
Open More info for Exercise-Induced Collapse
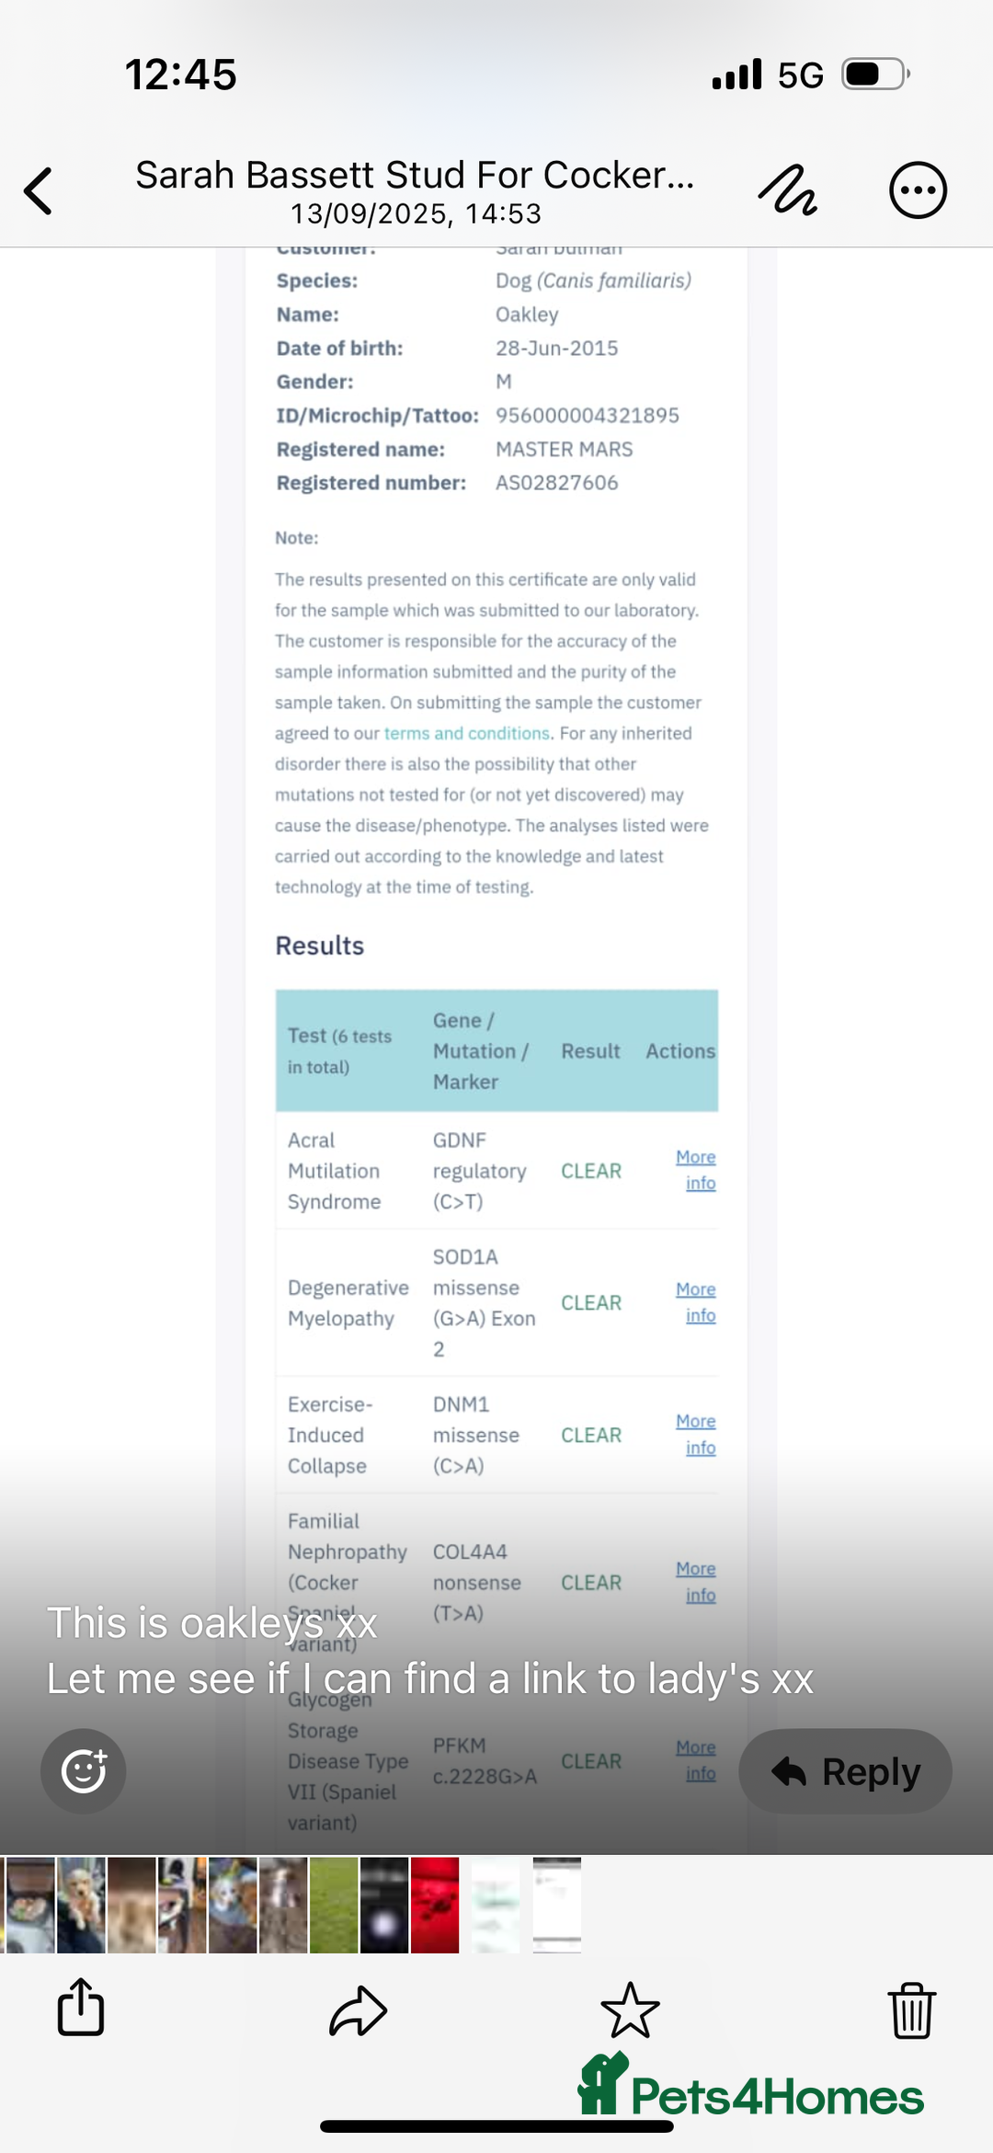(x=697, y=1435)
